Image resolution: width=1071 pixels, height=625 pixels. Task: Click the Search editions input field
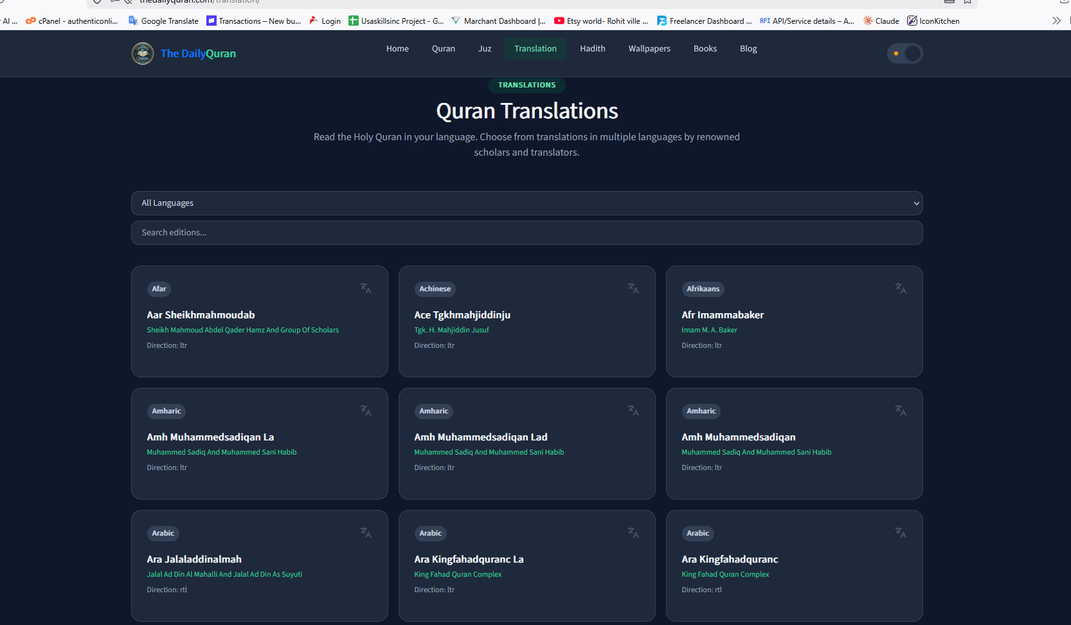tap(527, 233)
